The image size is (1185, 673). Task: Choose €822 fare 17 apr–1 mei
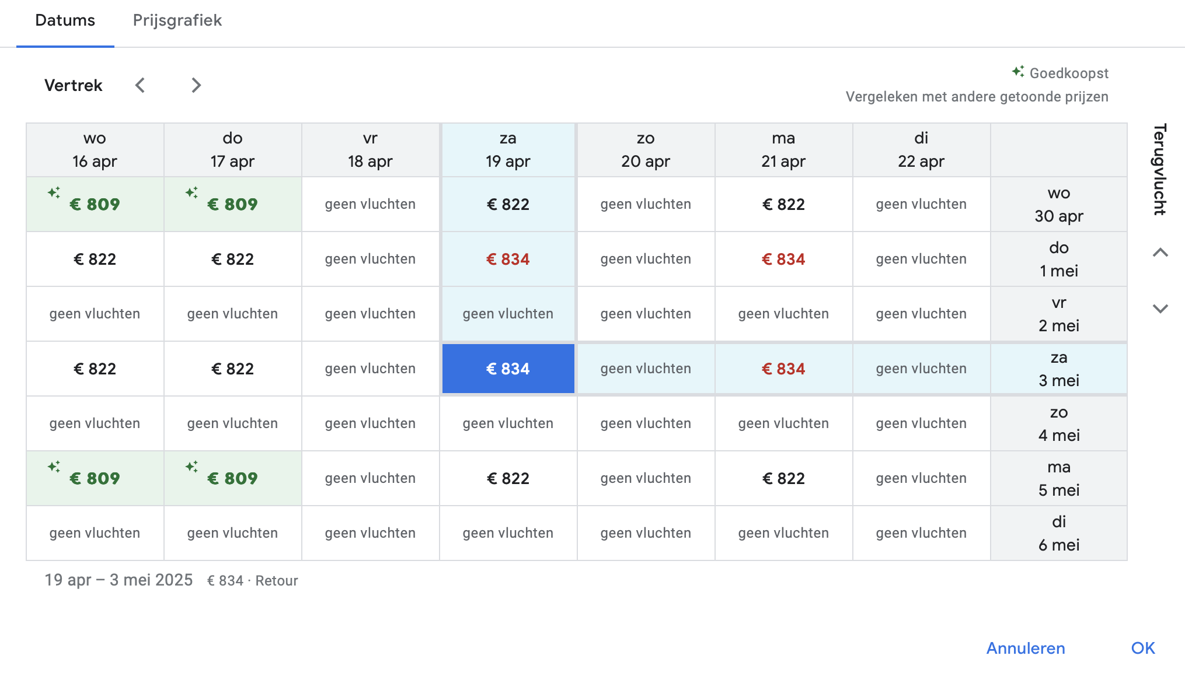(232, 259)
